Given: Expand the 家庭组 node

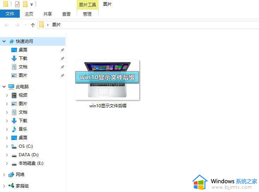Looking at the screenshot, I should click(4, 186).
